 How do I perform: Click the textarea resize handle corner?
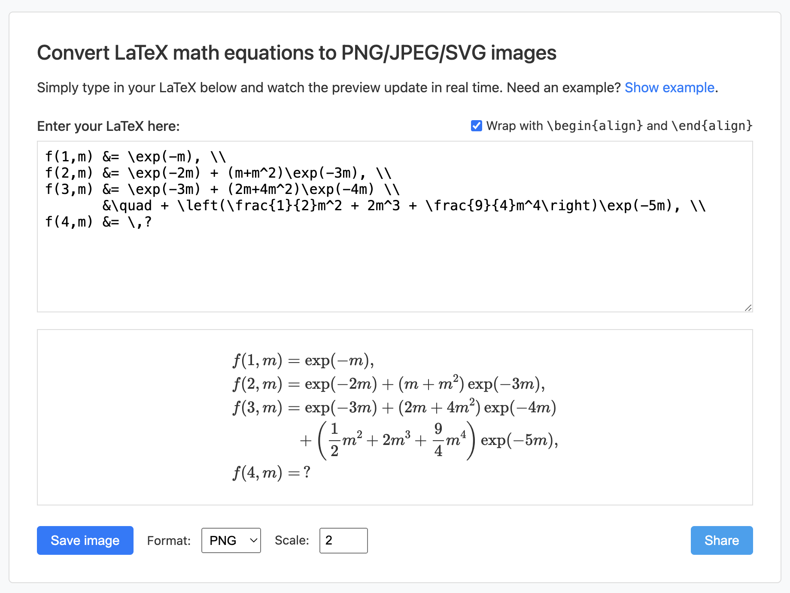coord(748,308)
